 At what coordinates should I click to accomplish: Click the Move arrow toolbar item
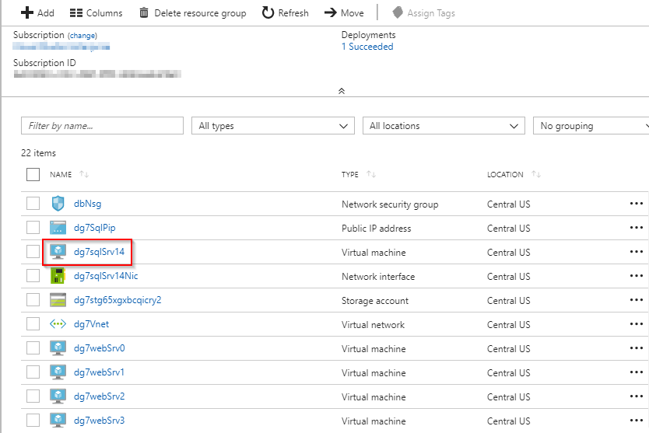pyautogui.click(x=344, y=13)
